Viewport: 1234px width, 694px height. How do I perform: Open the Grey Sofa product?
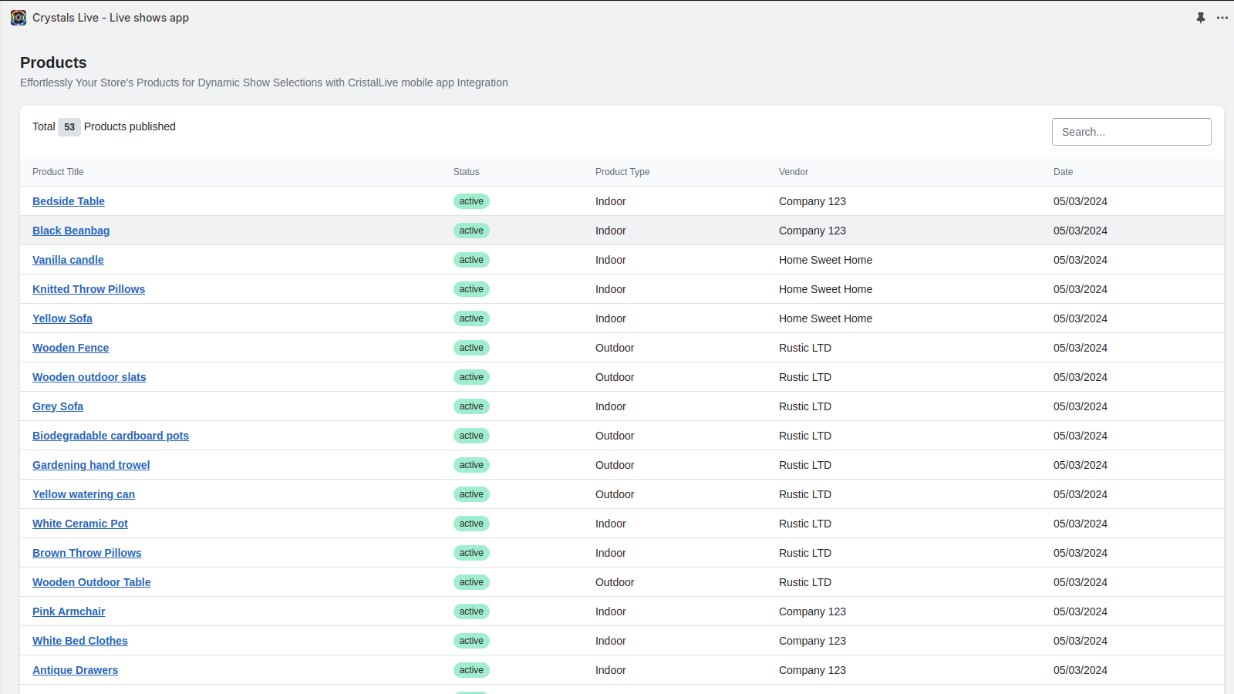pyautogui.click(x=58, y=406)
